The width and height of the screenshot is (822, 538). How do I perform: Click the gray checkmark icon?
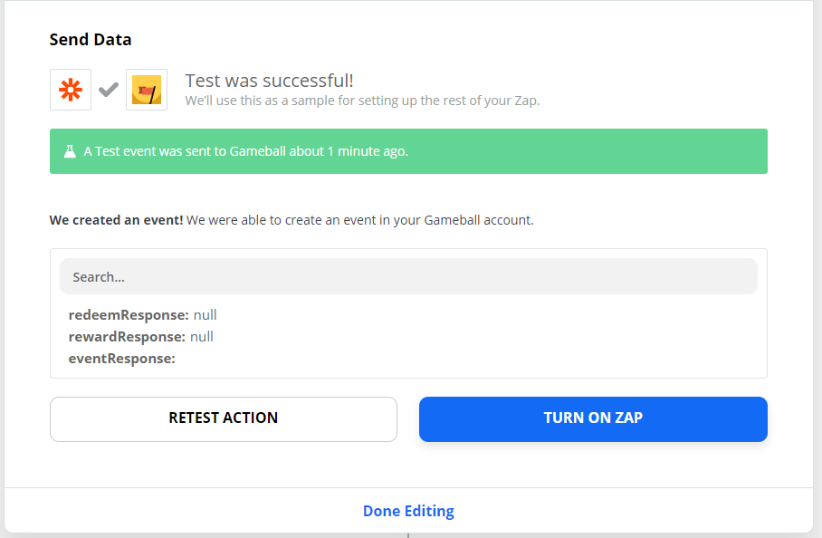pyautogui.click(x=109, y=90)
